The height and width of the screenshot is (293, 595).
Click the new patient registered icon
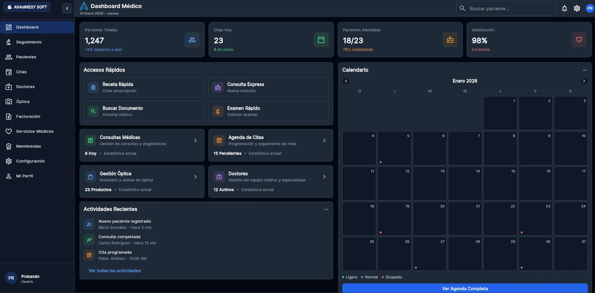(89, 224)
